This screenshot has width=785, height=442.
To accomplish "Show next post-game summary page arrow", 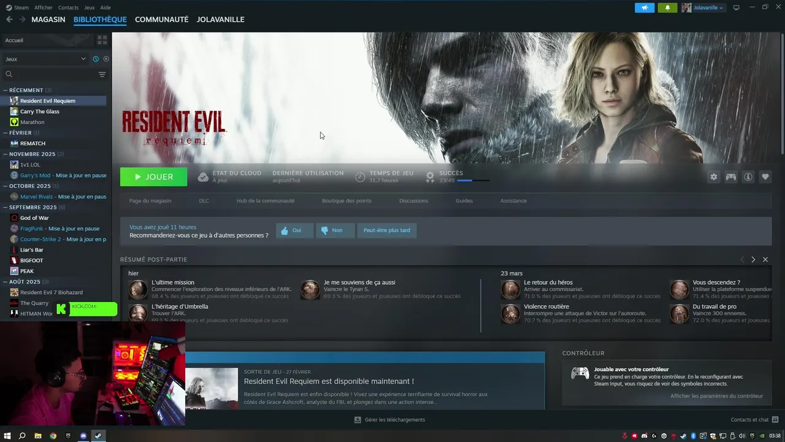I will click(753, 260).
